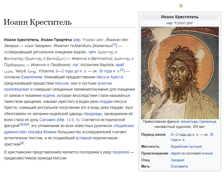Click the infobox title «Иоанн Креститель»
Screen dimensions: 224x176
pyautogui.click(x=180, y=17)
